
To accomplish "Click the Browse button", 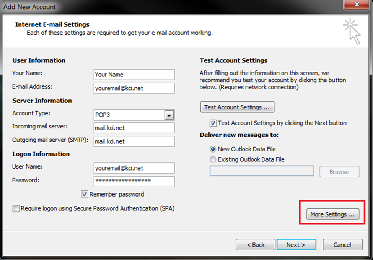I will [339, 172].
